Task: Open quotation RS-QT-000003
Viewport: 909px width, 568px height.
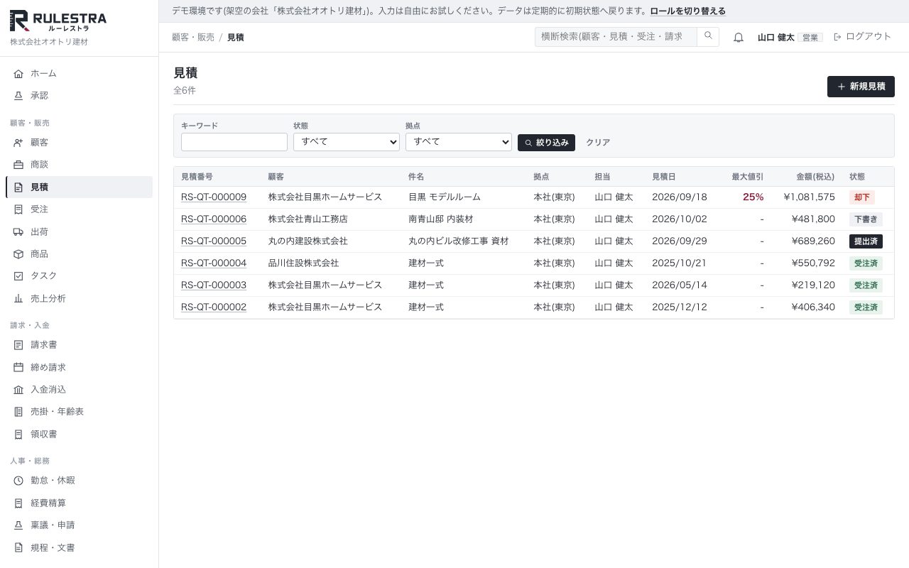Action: (214, 285)
